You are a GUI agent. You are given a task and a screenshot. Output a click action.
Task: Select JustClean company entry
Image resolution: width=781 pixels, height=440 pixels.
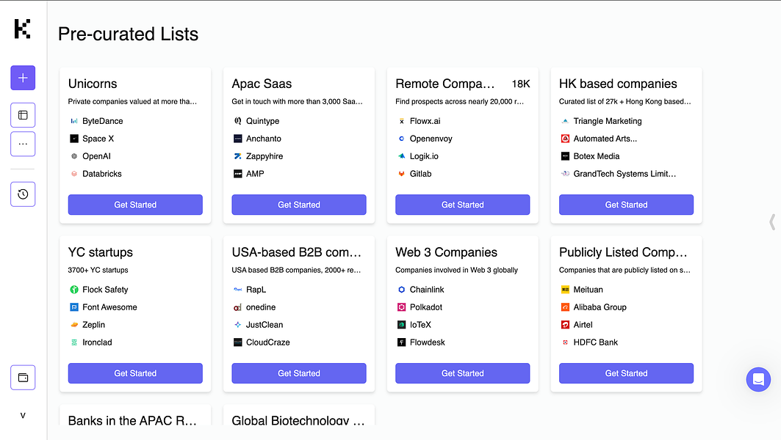pos(264,325)
